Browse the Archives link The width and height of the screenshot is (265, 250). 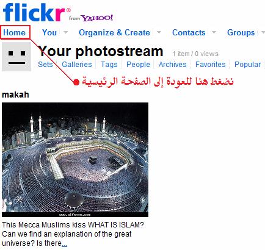point(173,65)
